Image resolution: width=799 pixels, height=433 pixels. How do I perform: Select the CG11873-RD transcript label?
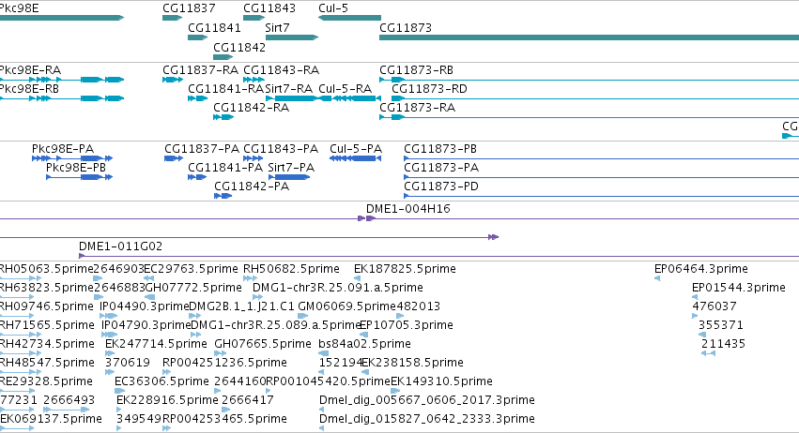pyautogui.click(x=429, y=88)
